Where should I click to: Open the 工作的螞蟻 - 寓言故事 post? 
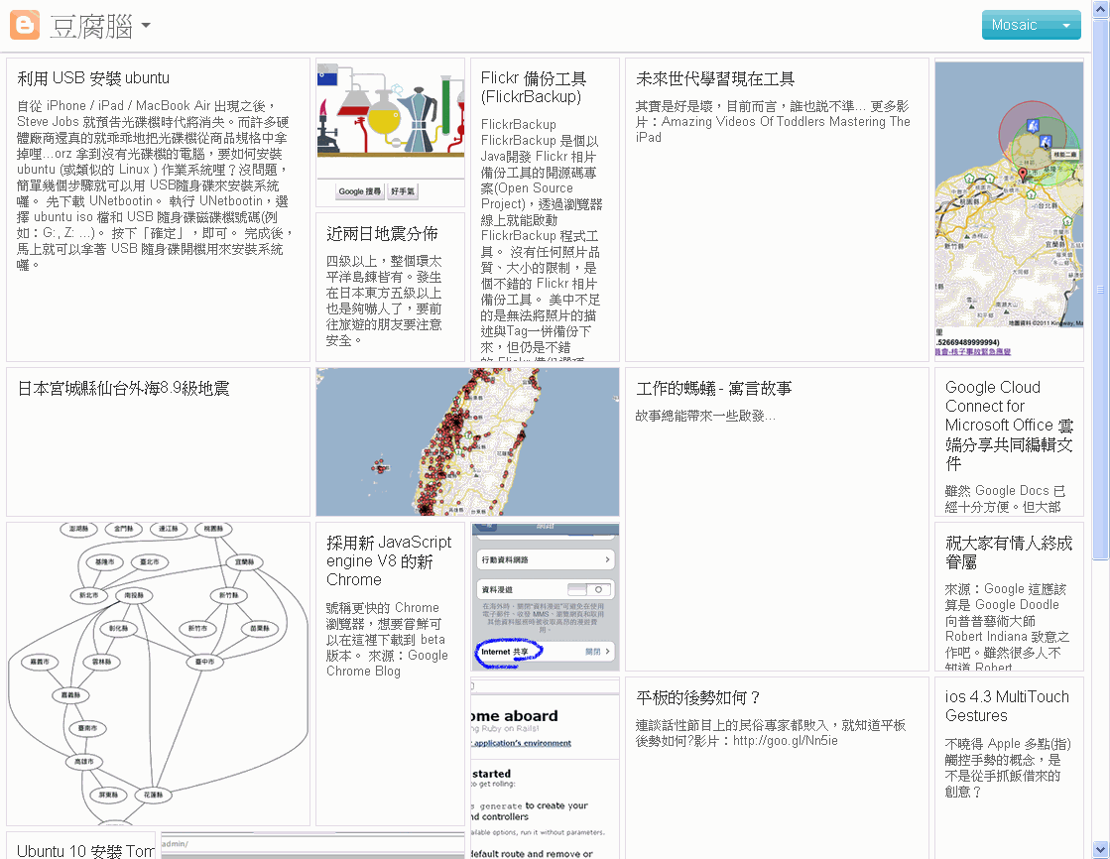[777, 519]
